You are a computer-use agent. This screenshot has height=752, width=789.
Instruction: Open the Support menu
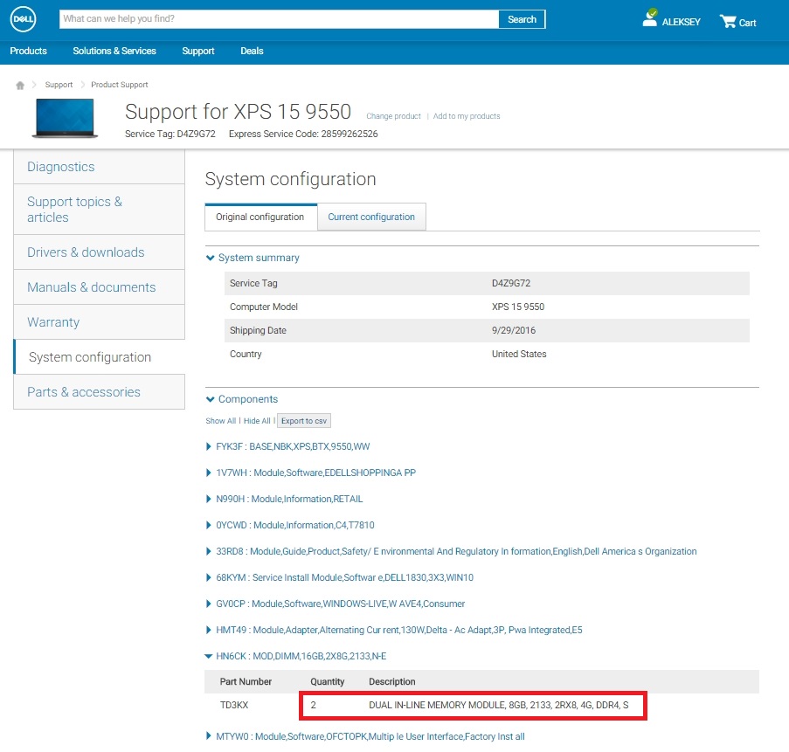click(197, 51)
